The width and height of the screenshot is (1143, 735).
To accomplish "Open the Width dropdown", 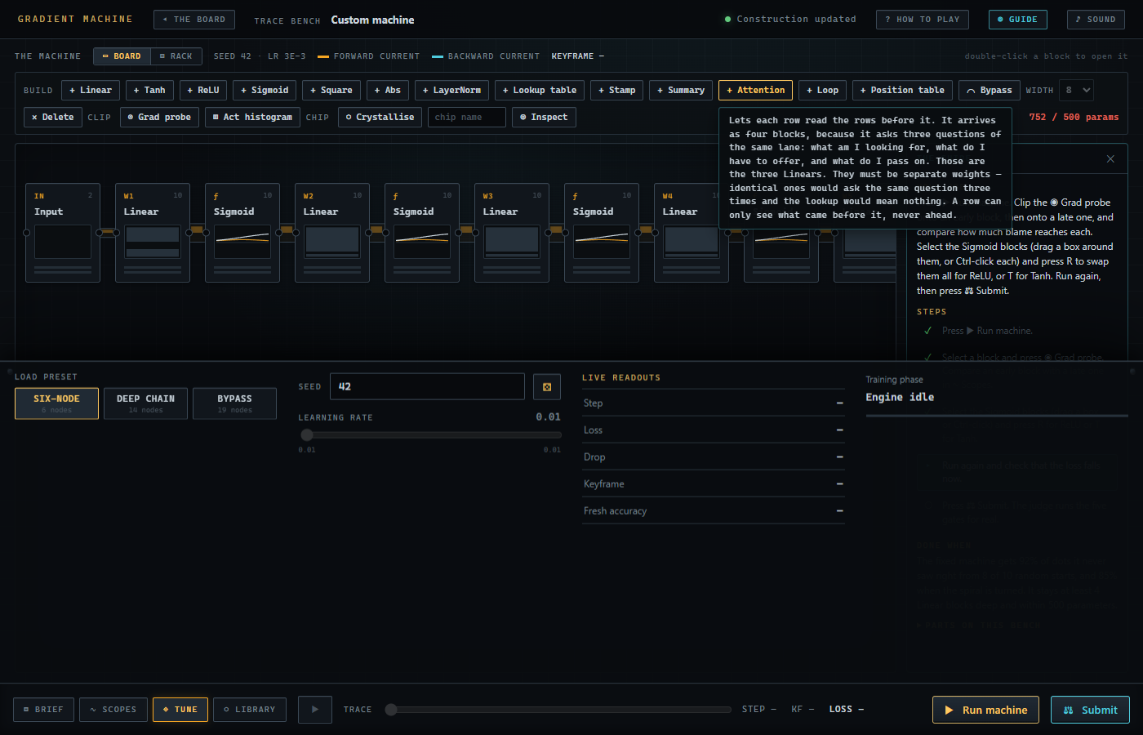I will (1077, 91).
